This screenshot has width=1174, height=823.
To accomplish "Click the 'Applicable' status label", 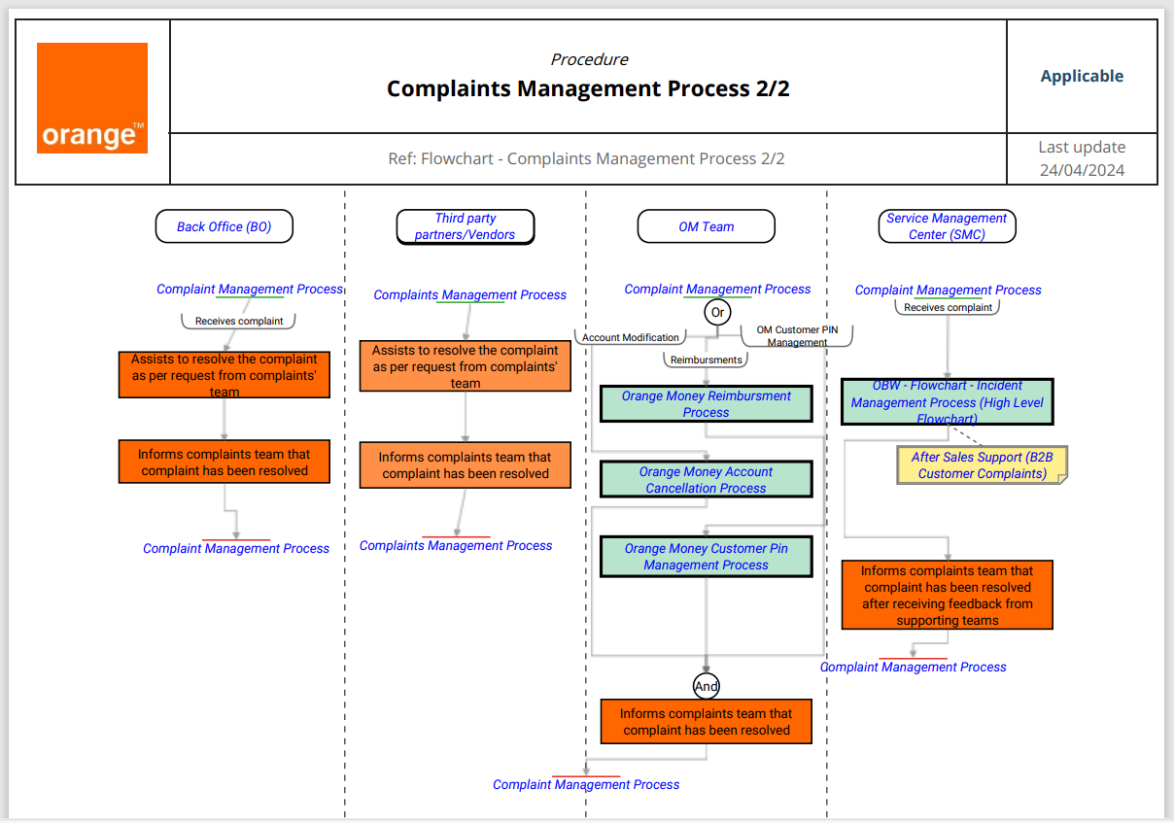I will 1082,76.
